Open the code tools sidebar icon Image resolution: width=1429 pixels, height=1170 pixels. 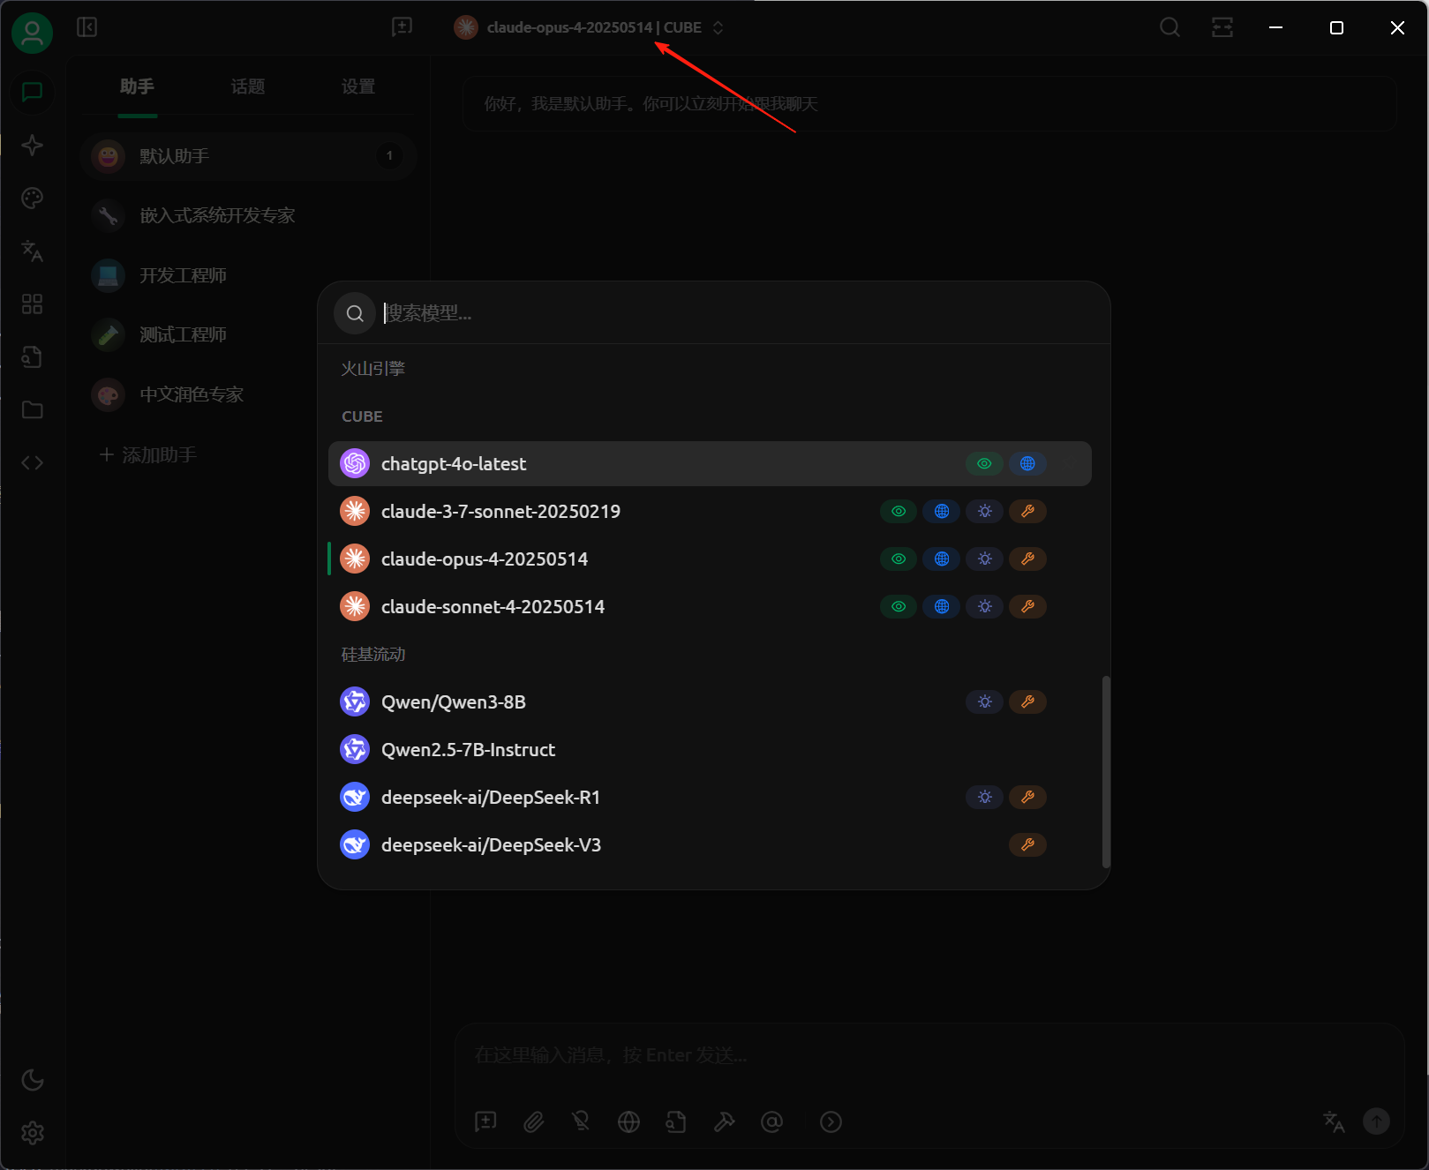32,462
